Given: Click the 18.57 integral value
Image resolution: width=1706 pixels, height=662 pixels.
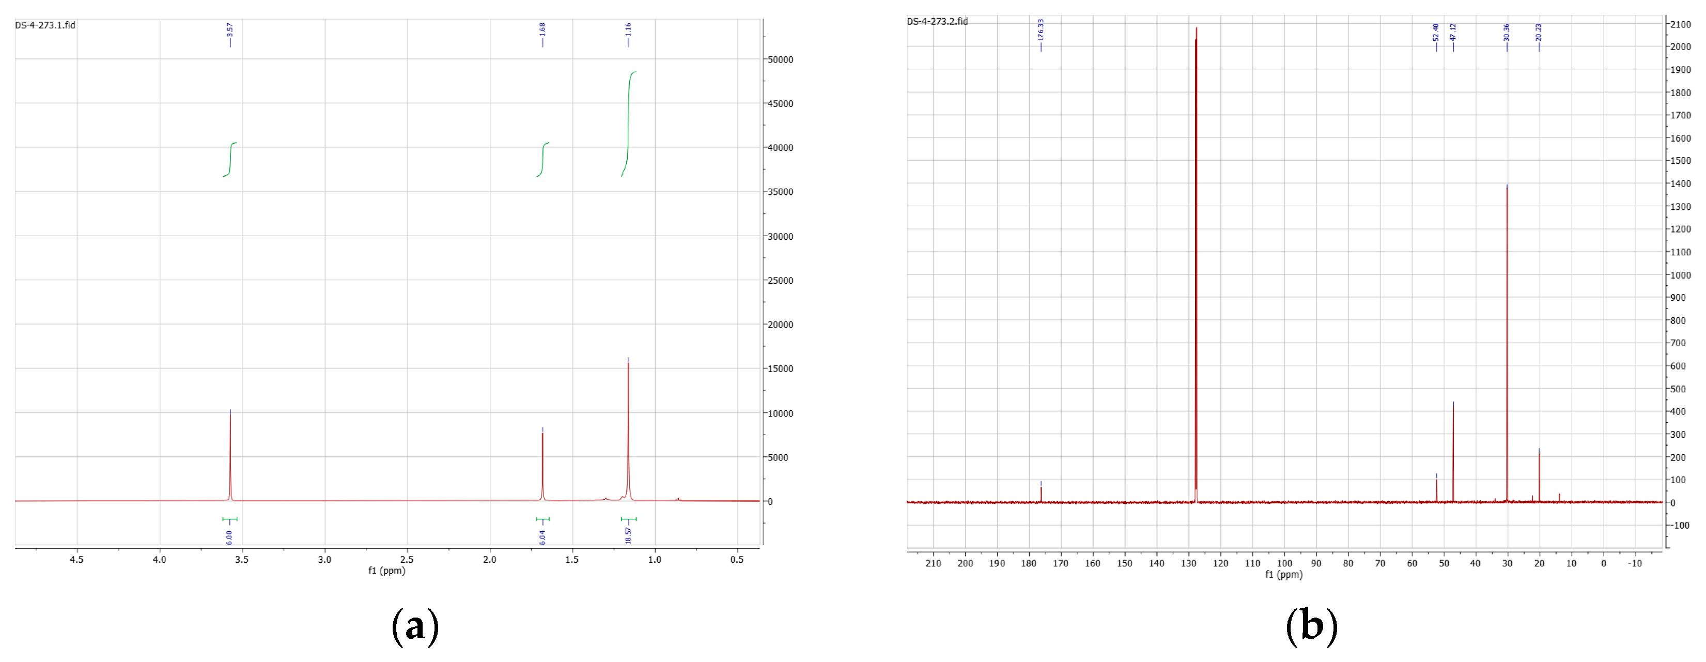Looking at the screenshot, I should [x=628, y=535].
